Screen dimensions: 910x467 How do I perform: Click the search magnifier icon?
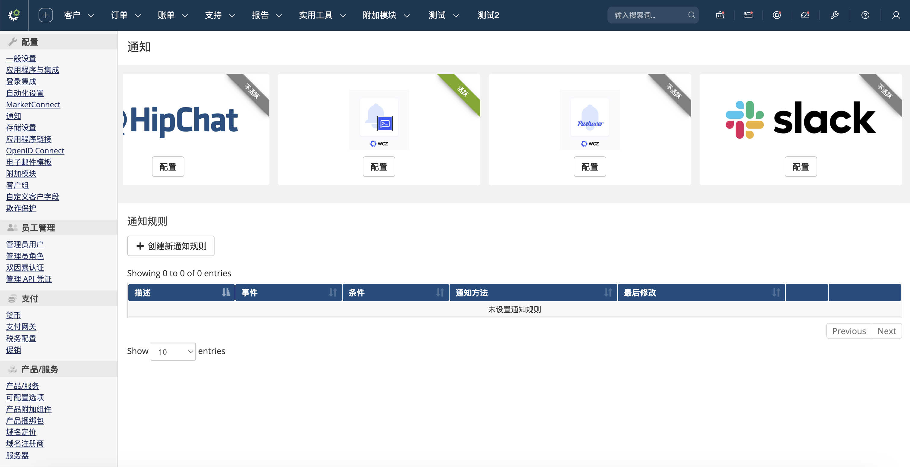point(691,15)
